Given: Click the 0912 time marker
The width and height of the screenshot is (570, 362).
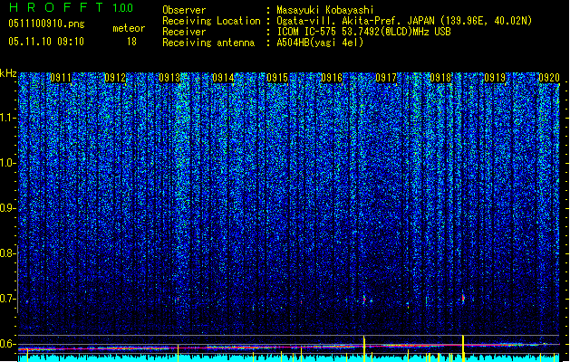Looking at the screenshot, I should click(x=115, y=78).
